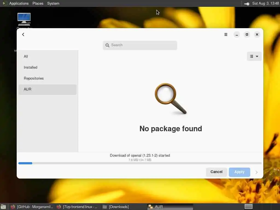Maximize the package manager window

click(x=247, y=34)
